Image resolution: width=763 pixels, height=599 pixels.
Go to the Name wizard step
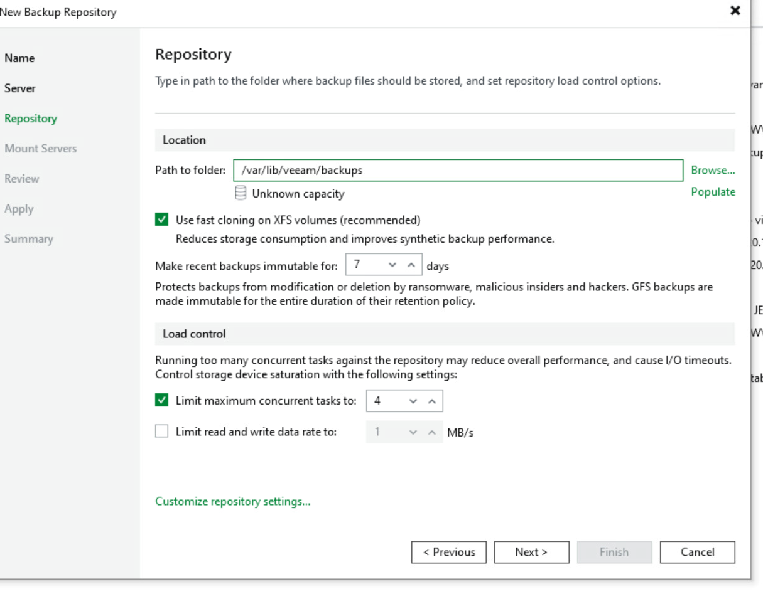pyautogui.click(x=19, y=58)
